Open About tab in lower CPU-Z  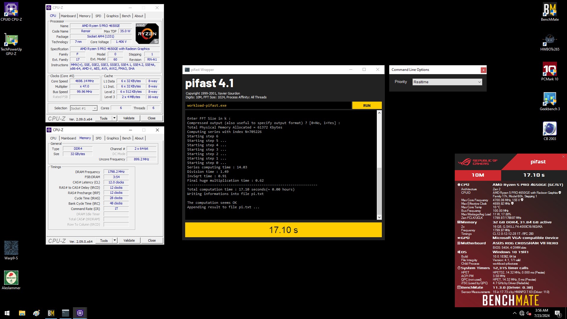[x=139, y=138]
